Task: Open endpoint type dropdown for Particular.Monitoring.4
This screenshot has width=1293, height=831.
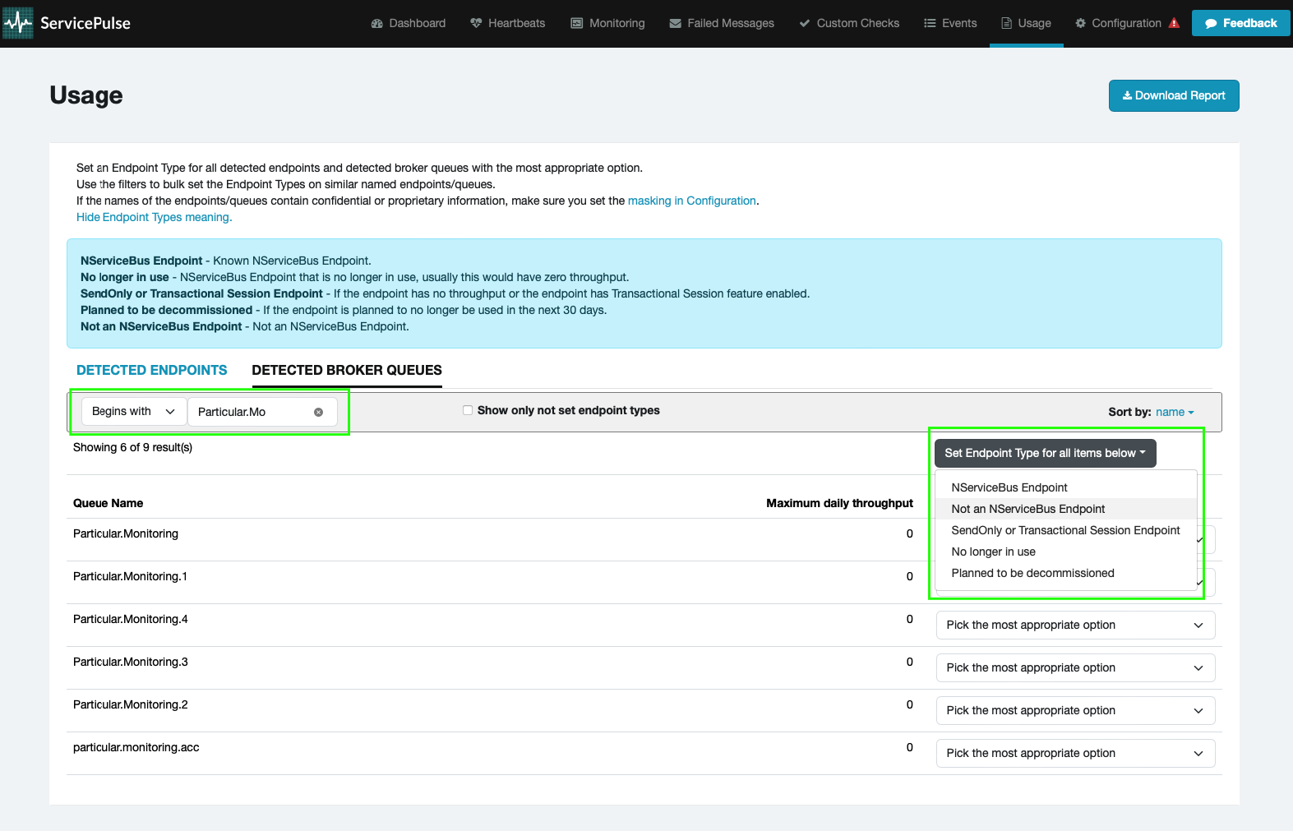Action: [1075, 625]
